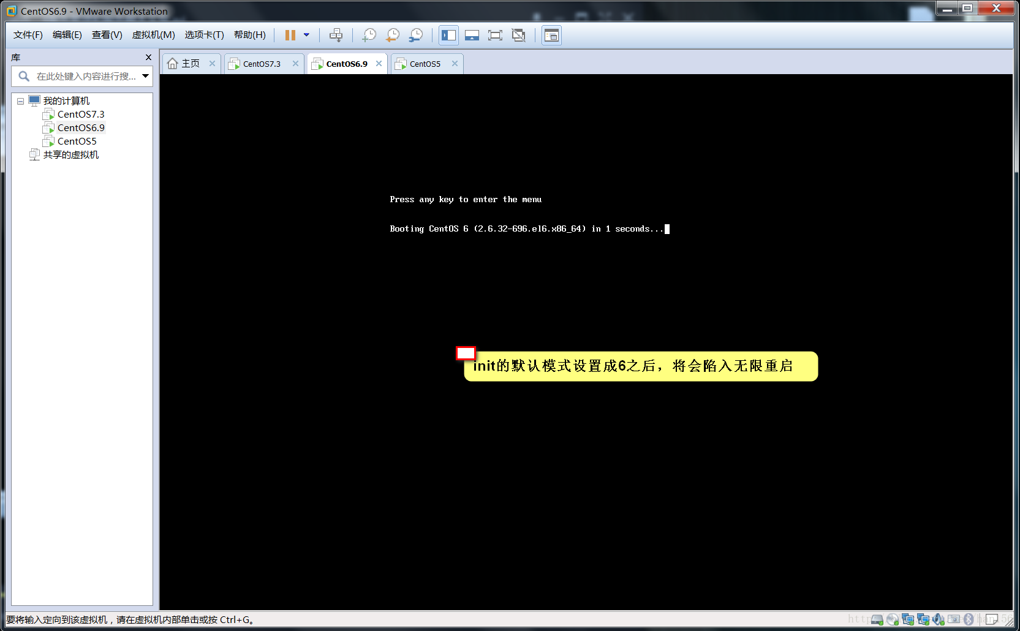Switch to Unity mode

pos(518,35)
